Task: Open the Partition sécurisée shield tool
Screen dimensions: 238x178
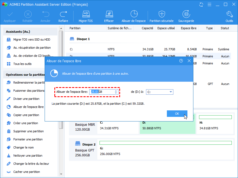Action: [x=161, y=17]
